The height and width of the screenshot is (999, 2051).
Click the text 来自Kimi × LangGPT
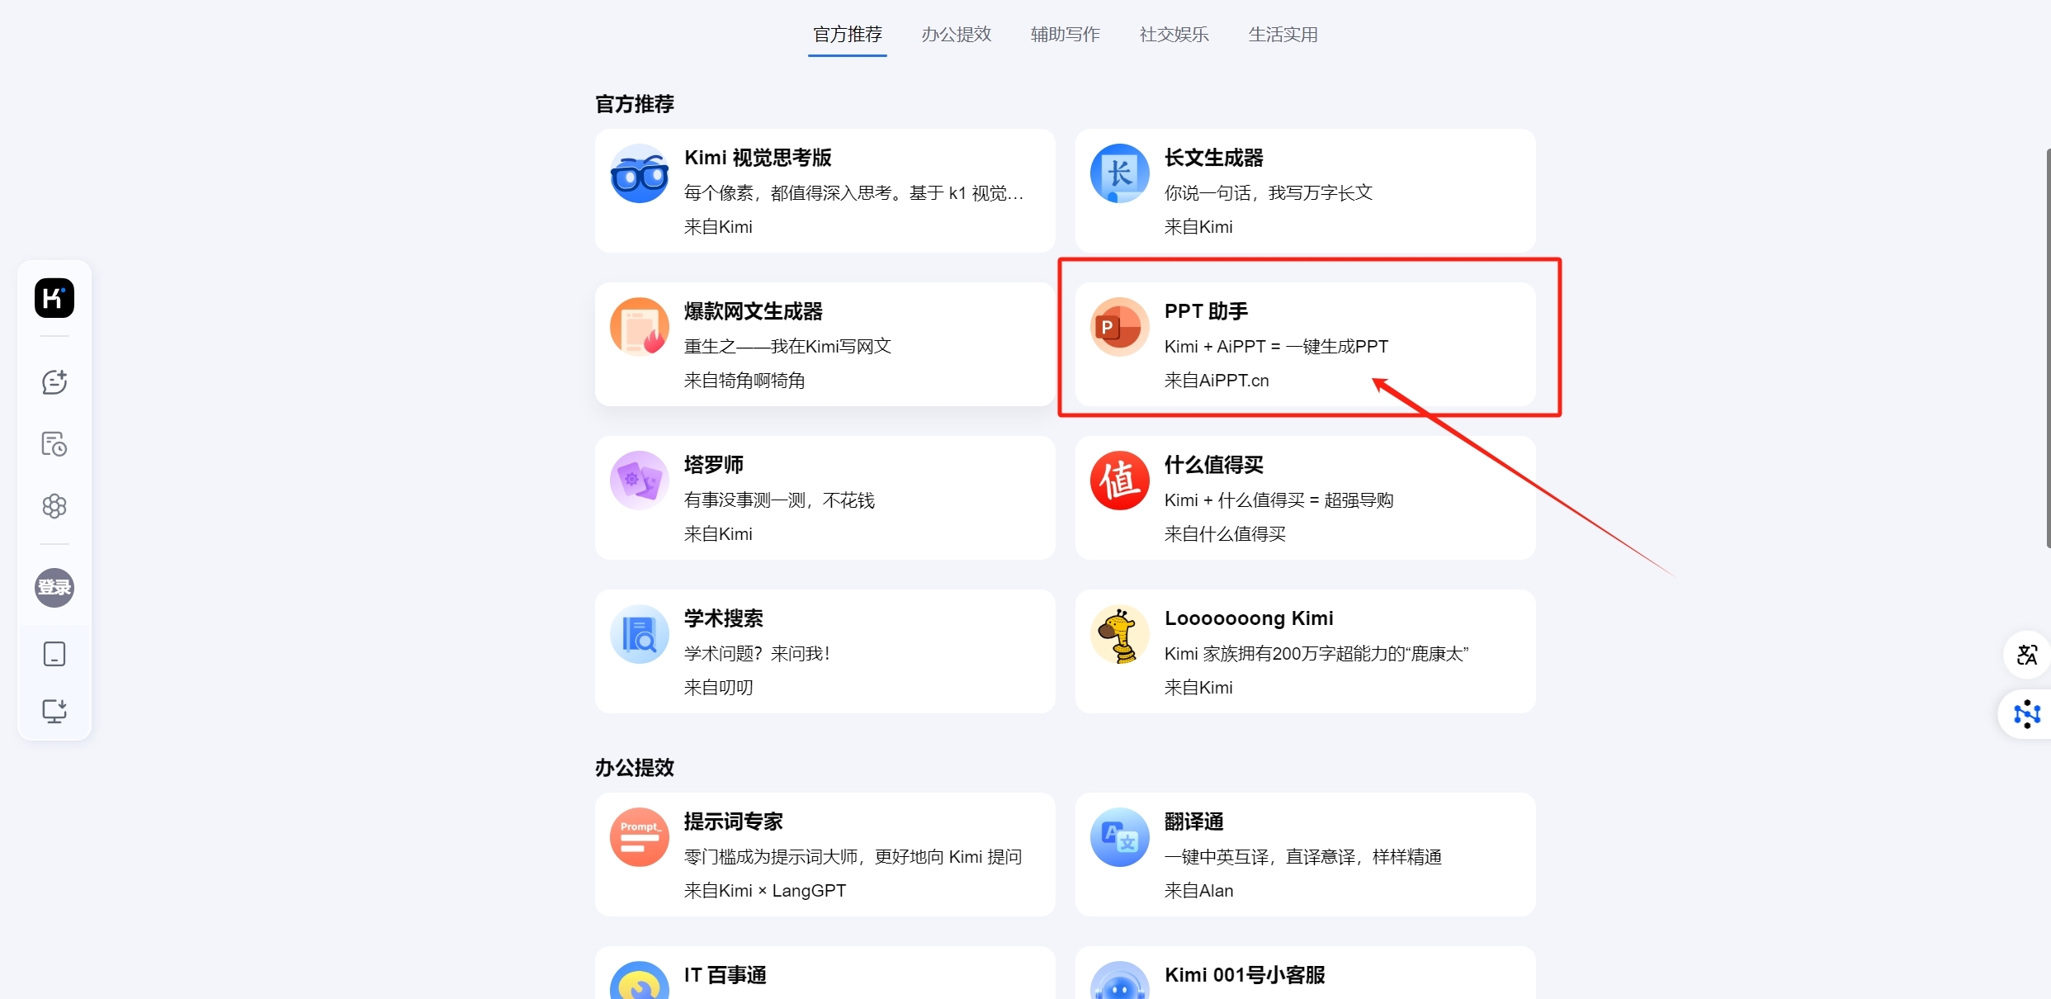click(x=765, y=891)
